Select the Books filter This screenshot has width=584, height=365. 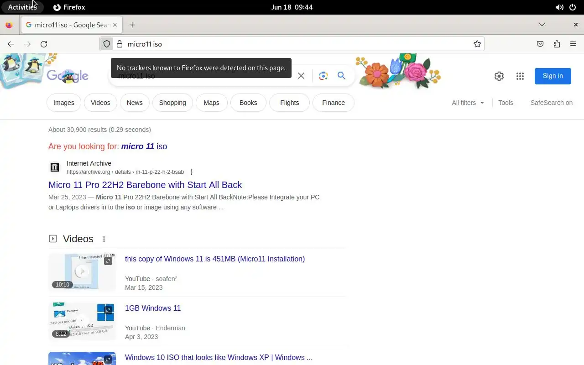[248, 103]
